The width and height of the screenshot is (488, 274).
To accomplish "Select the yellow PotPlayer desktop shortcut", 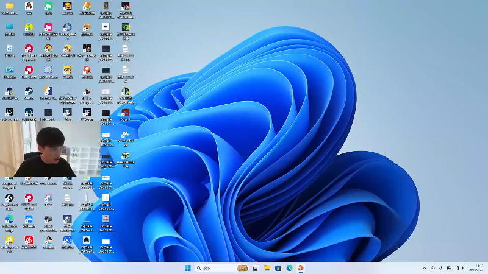I will [9, 241].
